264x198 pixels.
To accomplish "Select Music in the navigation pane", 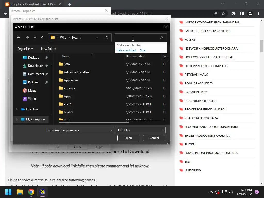I will 32,90.
